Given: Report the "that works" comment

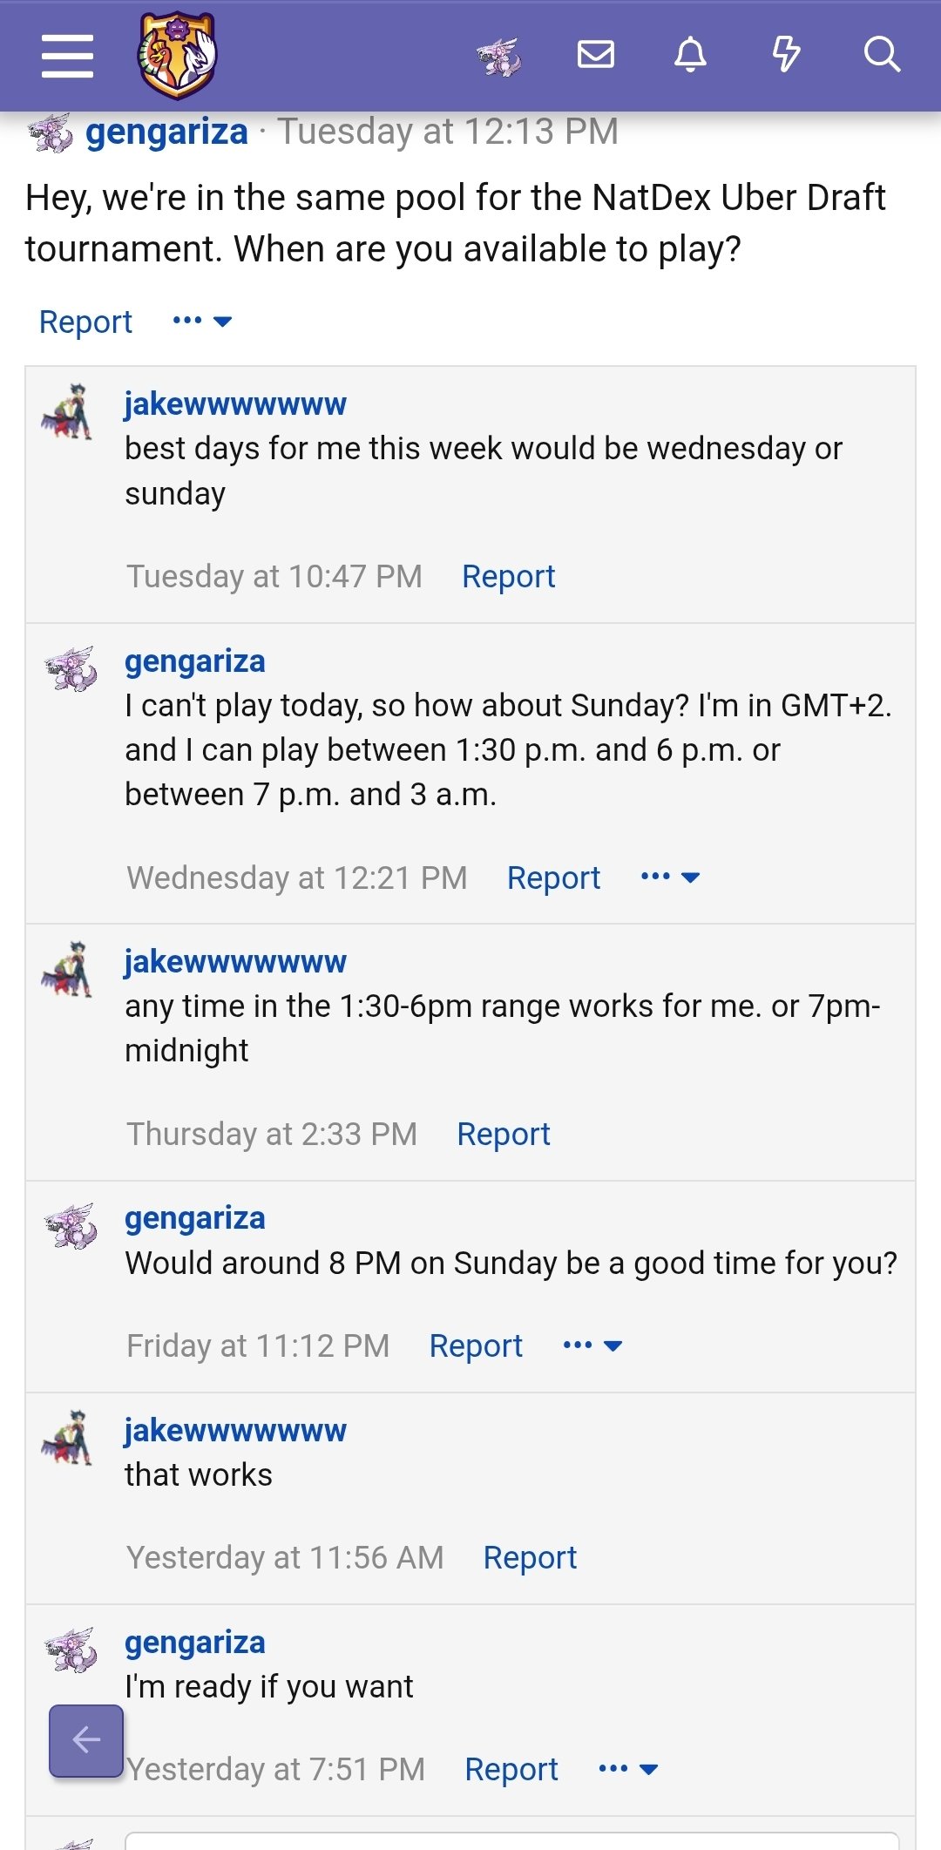Looking at the screenshot, I should (530, 1557).
